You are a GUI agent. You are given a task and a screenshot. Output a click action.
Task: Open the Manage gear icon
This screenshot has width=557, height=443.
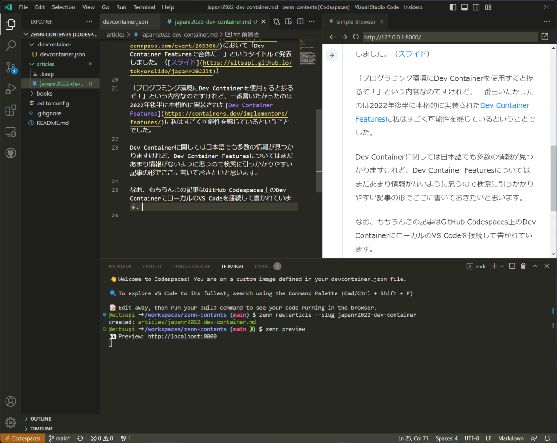click(x=11, y=423)
